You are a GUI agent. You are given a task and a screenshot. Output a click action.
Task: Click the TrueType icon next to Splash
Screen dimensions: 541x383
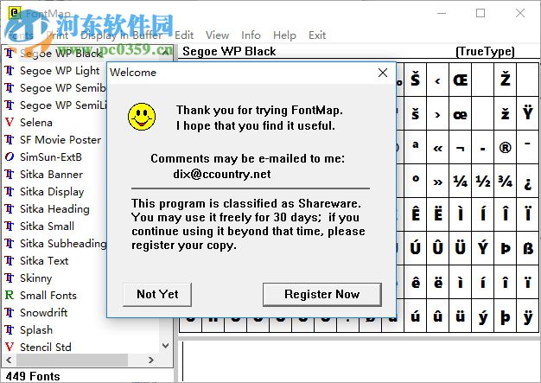pyautogui.click(x=10, y=329)
